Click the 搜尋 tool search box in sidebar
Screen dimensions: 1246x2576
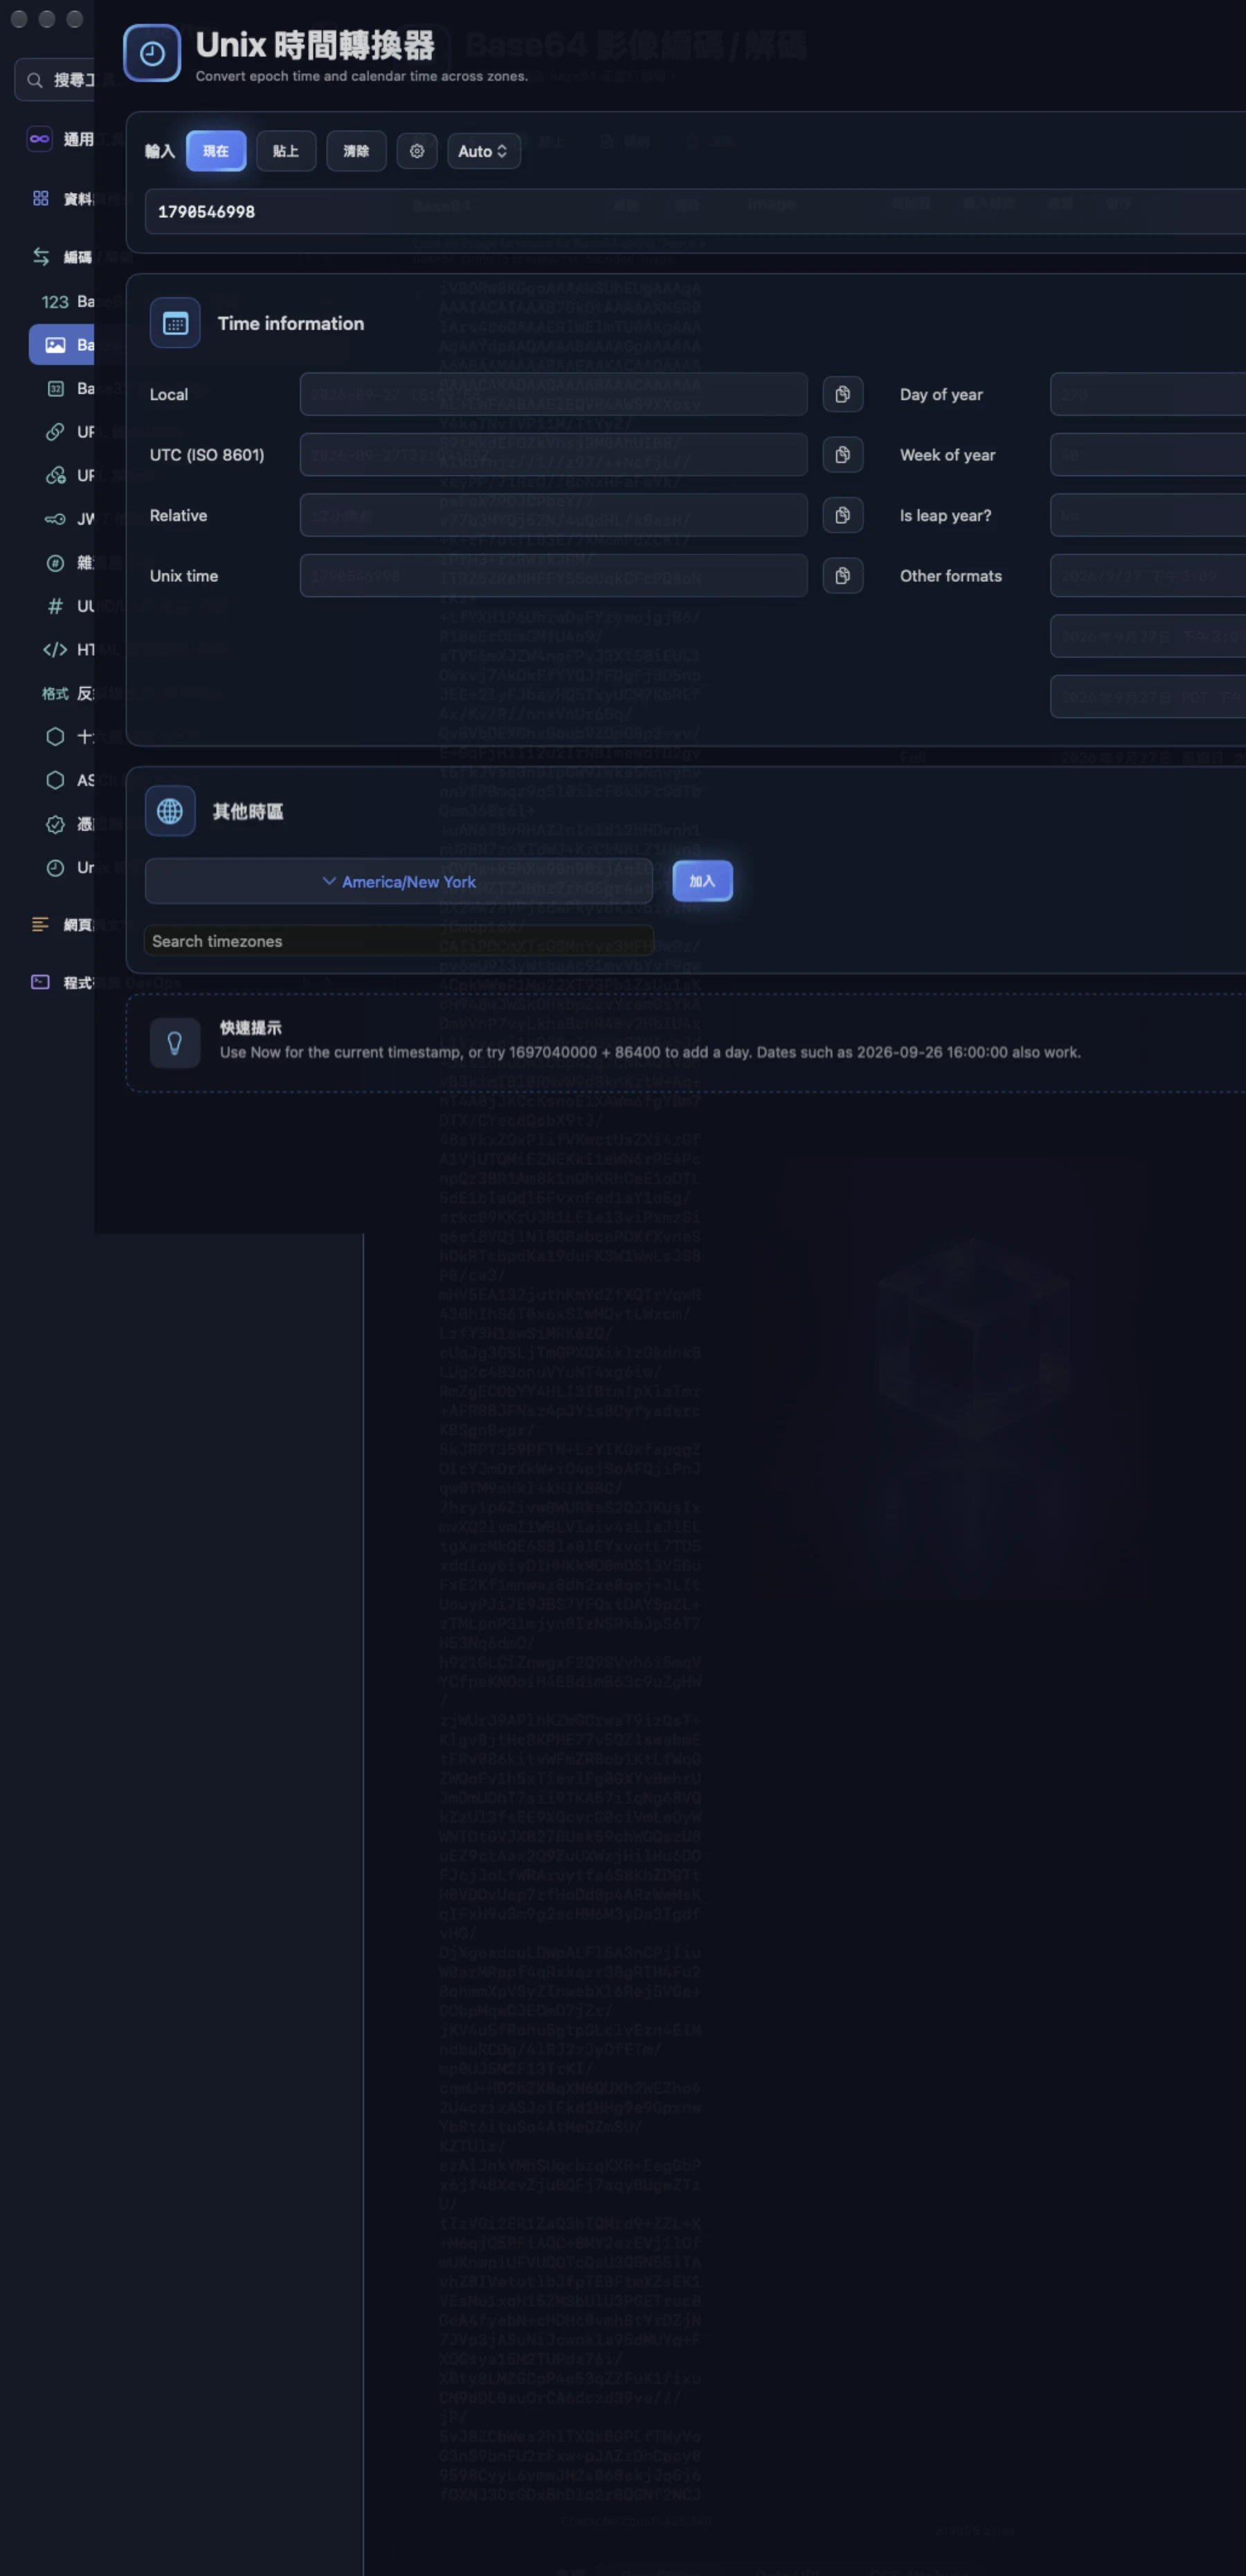[55, 80]
